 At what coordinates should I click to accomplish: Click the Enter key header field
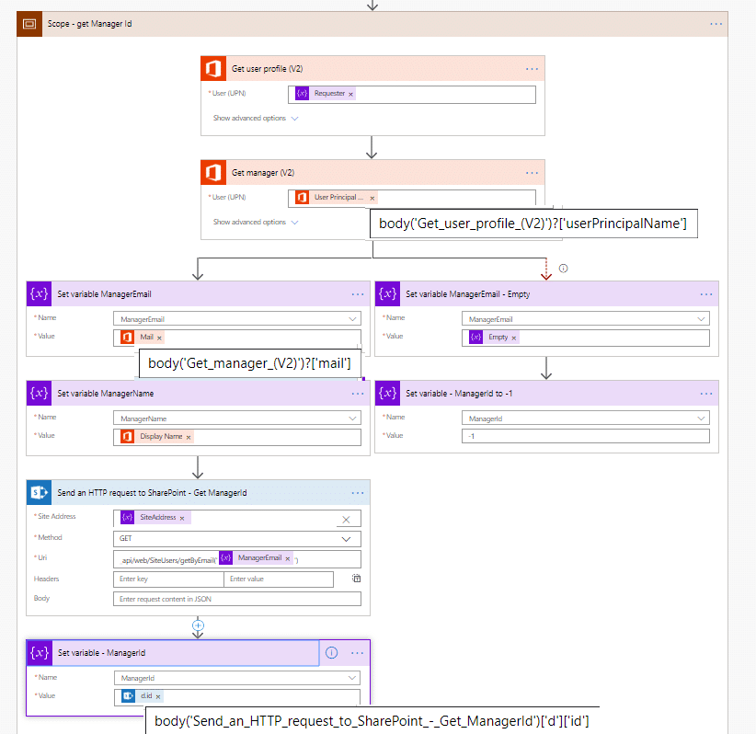tap(168, 579)
